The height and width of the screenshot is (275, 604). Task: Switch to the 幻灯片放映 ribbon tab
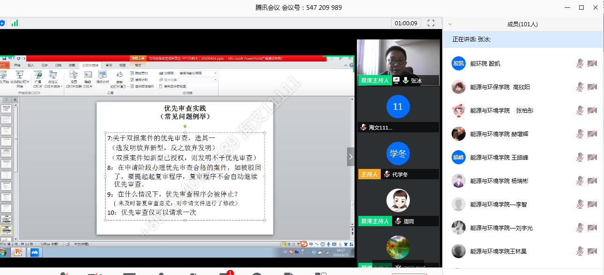[91, 65]
